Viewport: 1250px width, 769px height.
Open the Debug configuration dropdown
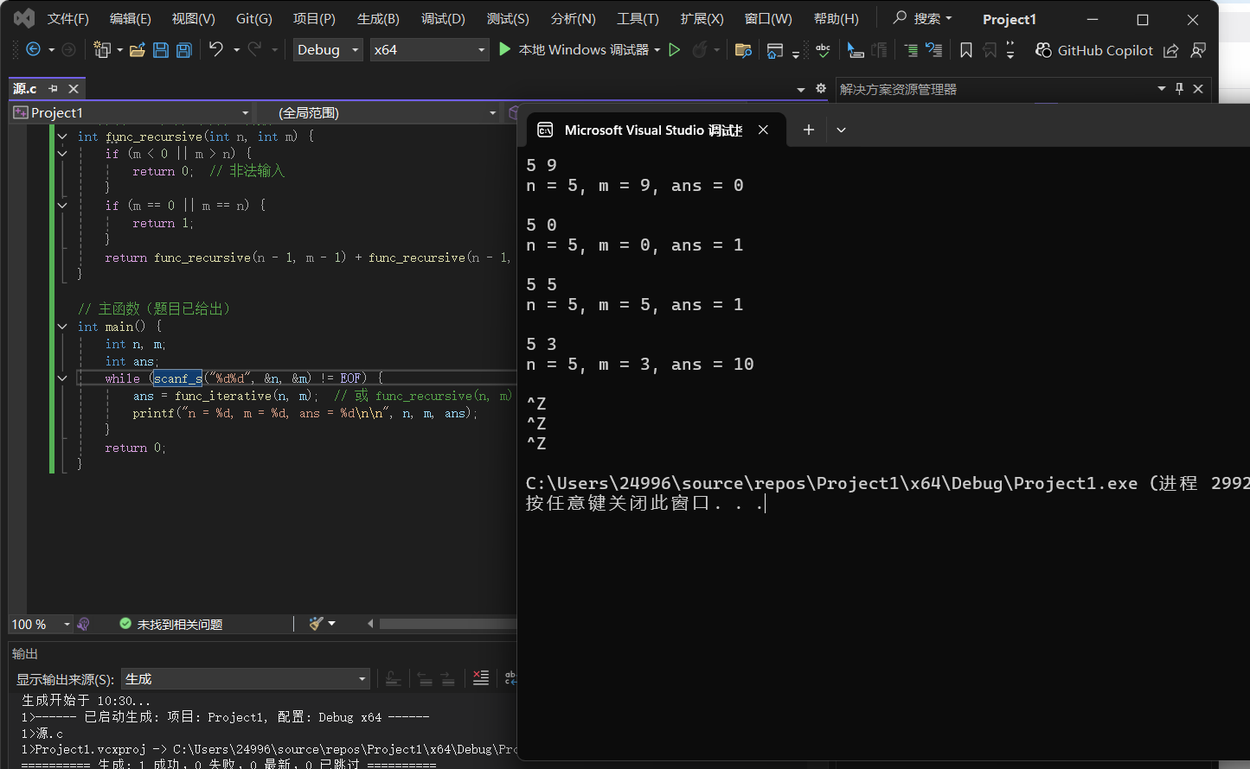coord(328,50)
